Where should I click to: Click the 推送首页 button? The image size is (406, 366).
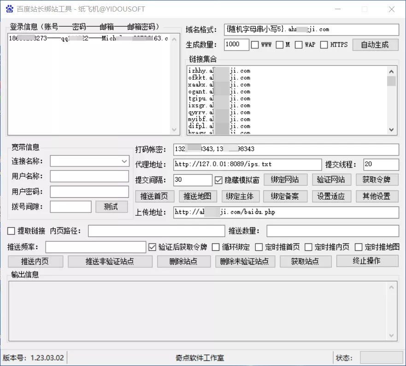pos(154,196)
